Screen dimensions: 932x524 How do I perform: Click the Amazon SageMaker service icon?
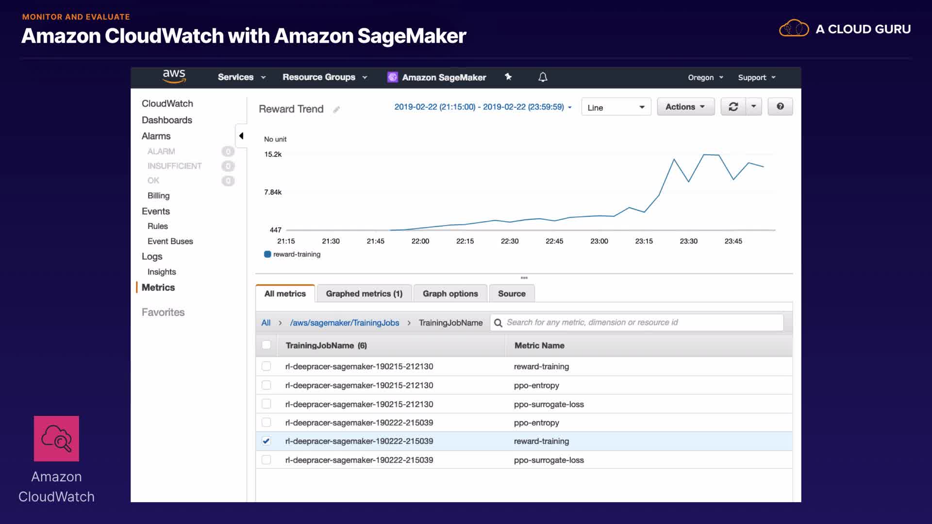point(392,77)
